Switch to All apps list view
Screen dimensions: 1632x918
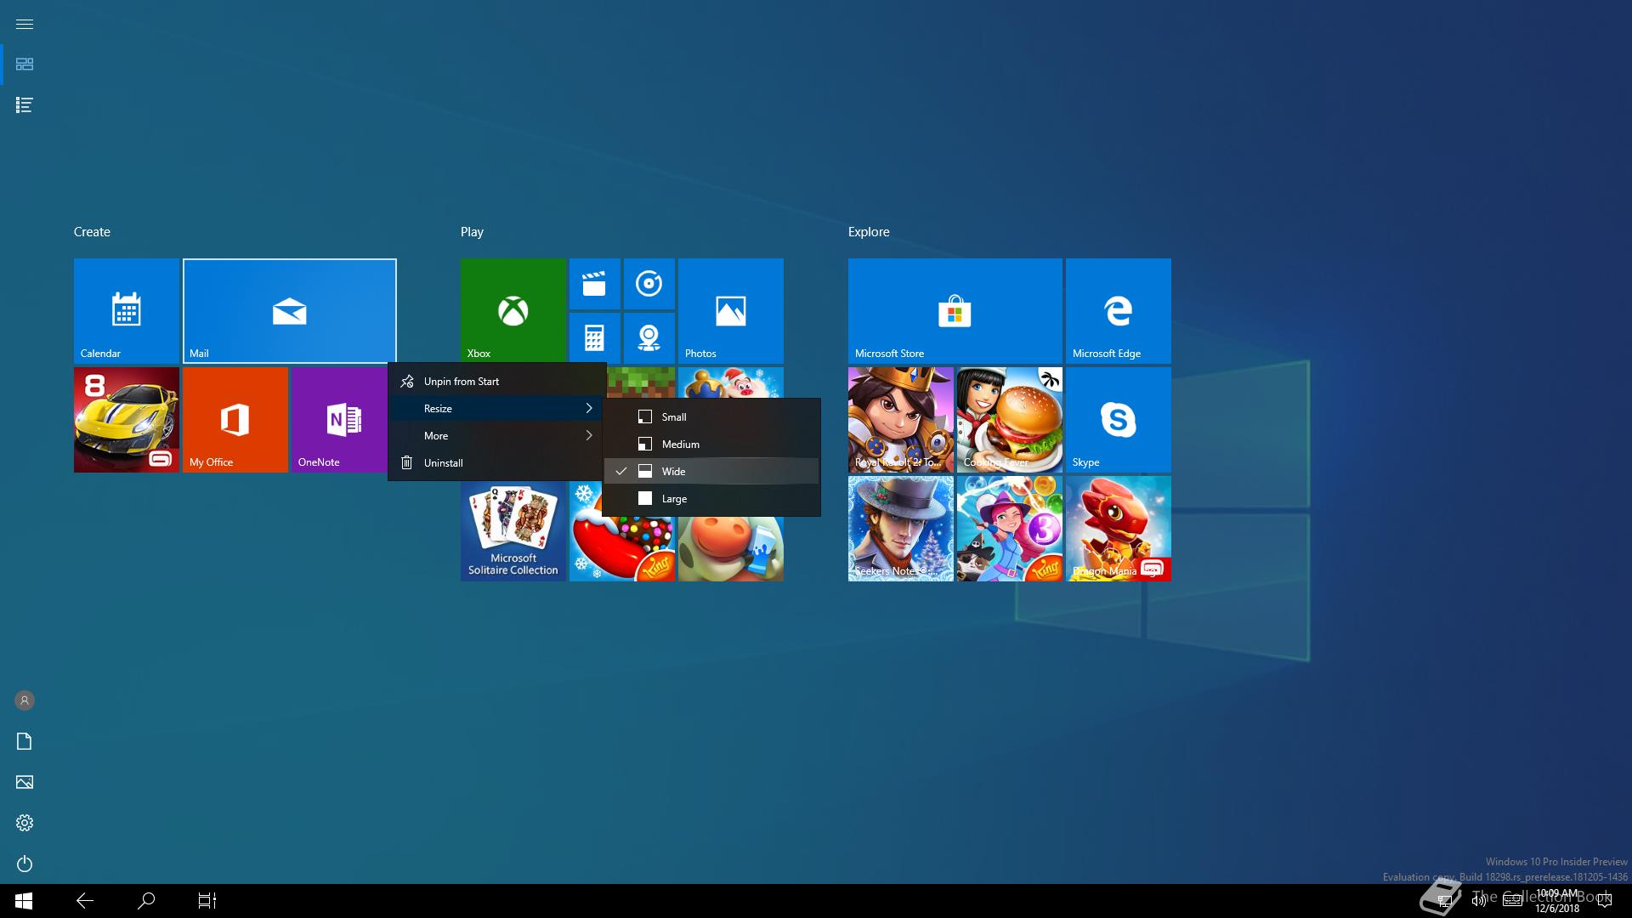point(25,105)
